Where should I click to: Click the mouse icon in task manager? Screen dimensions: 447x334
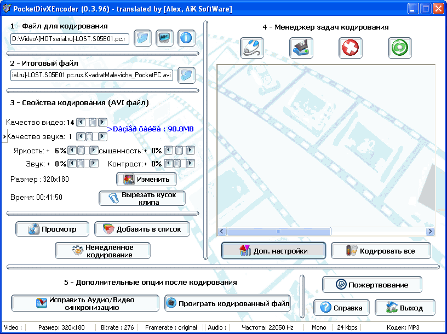click(252, 48)
